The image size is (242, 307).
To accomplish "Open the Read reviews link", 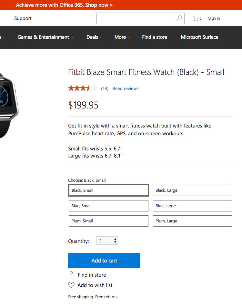I will click(x=126, y=88).
